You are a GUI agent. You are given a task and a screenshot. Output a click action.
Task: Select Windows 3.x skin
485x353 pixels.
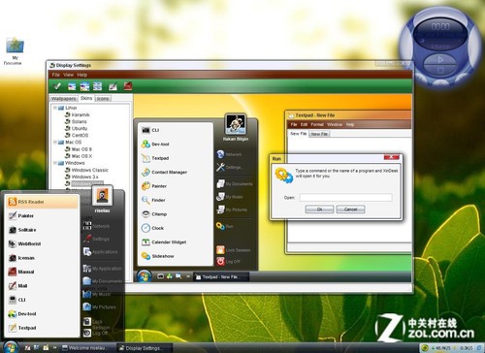(84, 176)
